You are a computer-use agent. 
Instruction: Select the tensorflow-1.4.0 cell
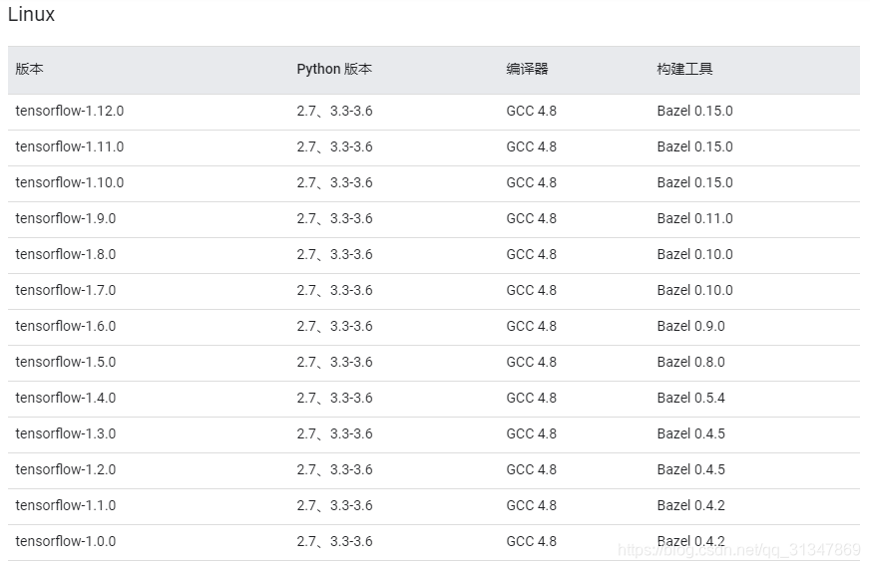66,398
